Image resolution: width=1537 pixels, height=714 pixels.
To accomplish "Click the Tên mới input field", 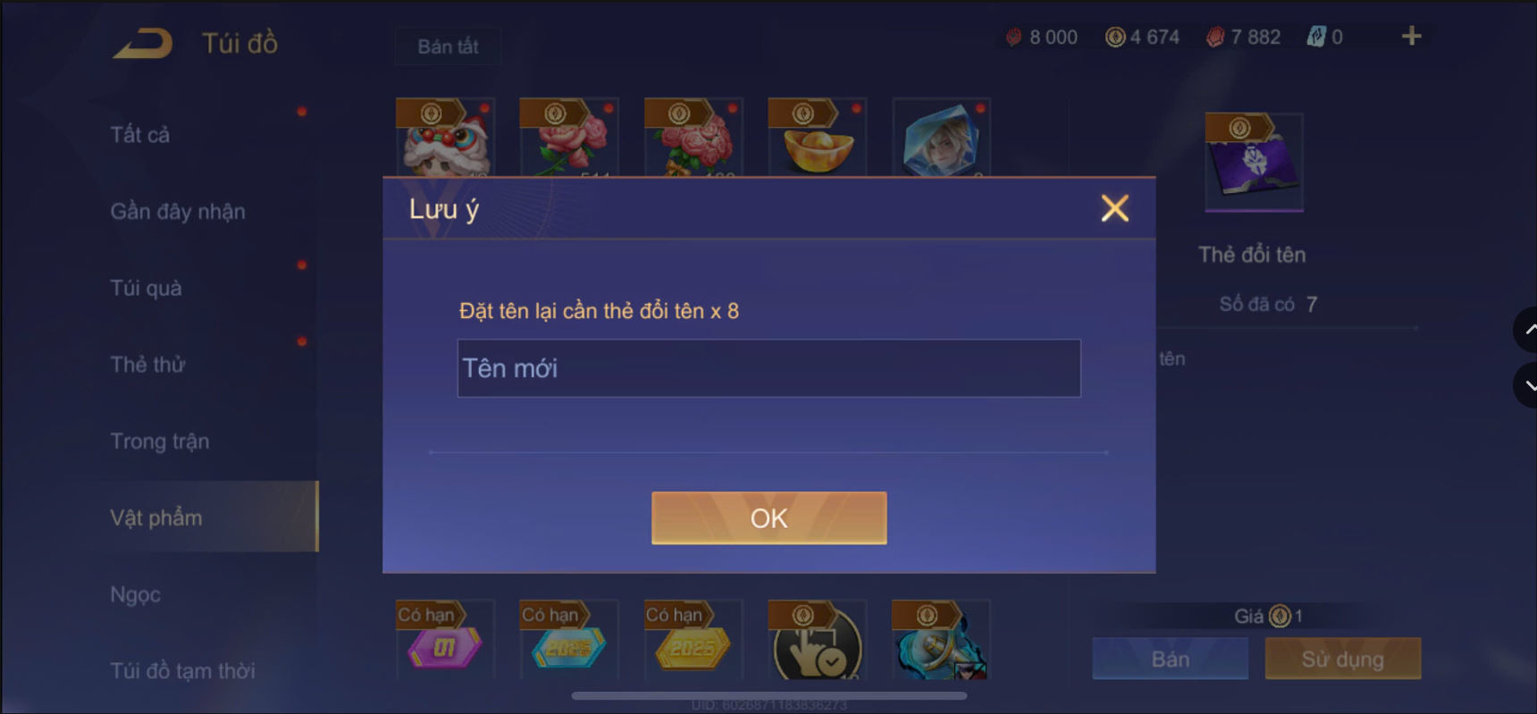I will 769,368.
